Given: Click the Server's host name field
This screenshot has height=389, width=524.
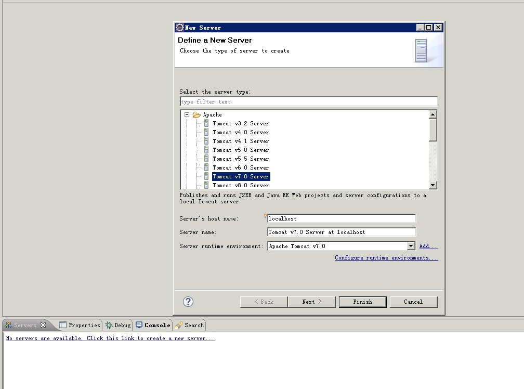Looking at the screenshot, I should click(342, 218).
